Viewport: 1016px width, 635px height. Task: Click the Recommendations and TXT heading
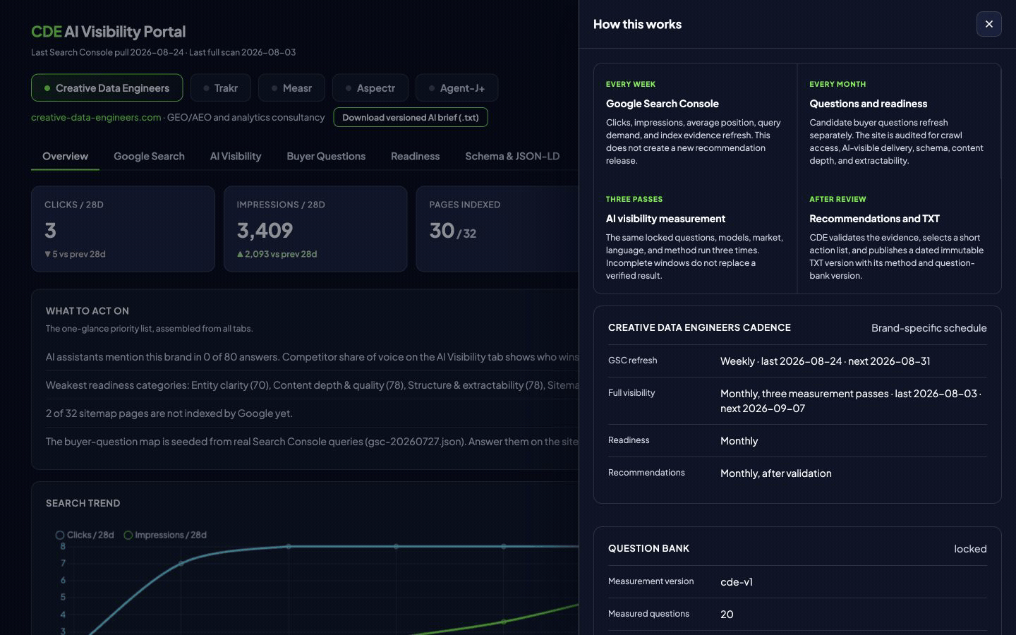coord(874,219)
